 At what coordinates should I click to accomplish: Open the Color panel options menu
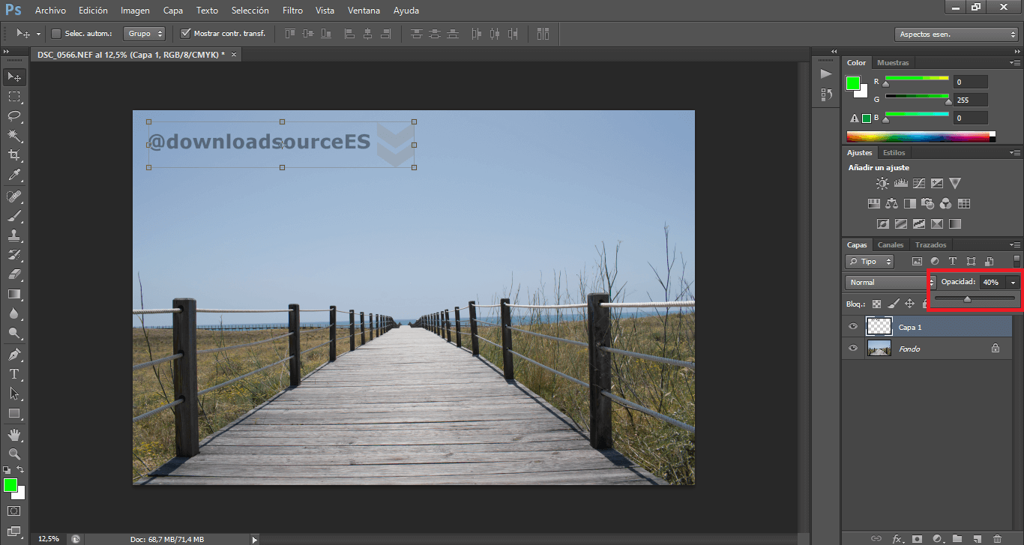point(1015,63)
